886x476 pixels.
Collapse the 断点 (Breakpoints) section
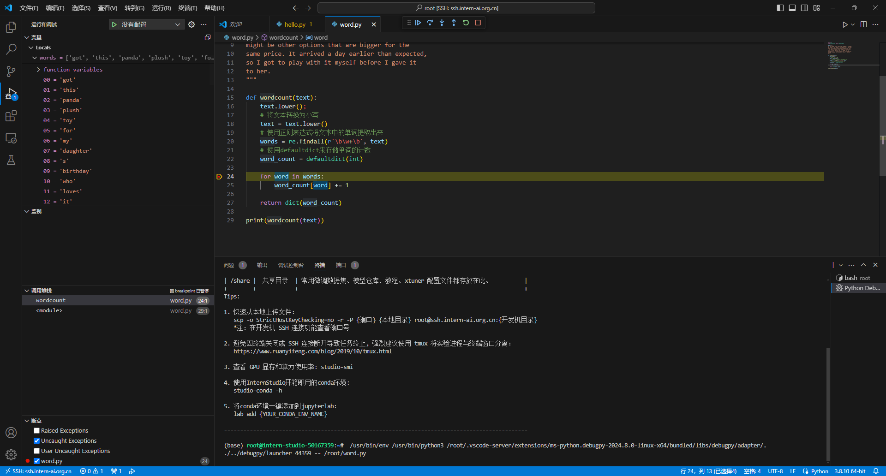27,421
